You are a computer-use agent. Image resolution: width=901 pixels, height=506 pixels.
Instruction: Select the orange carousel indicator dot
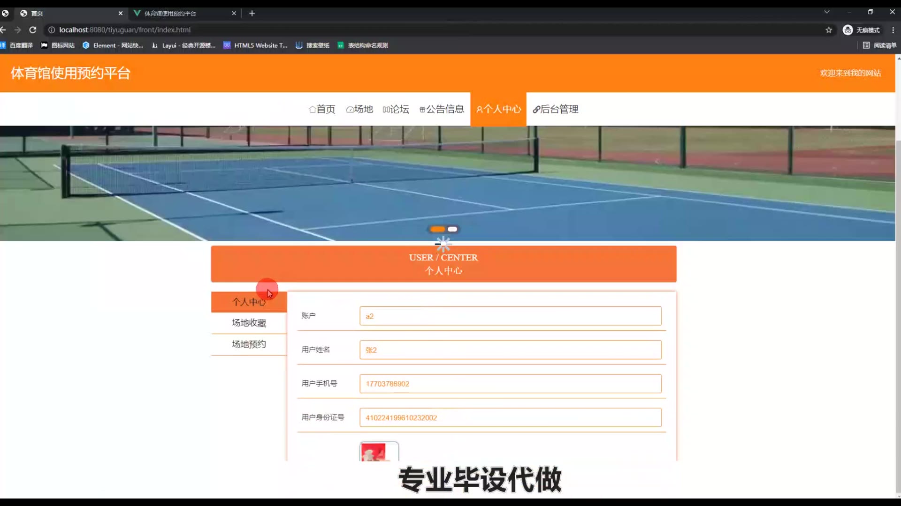(x=437, y=229)
